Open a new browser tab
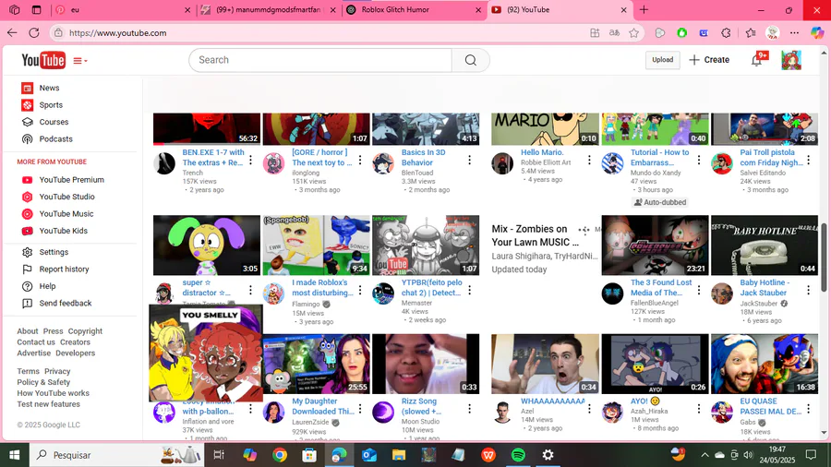Screen dimensions: 831x467 [644, 10]
